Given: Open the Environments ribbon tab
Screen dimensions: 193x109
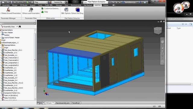Looking at the screenshot, I should [x=76, y=5].
